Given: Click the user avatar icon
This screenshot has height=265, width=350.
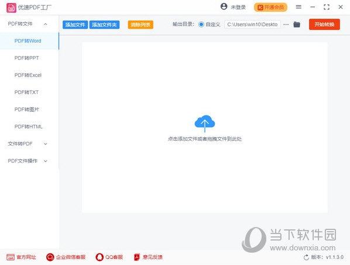Looking at the screenshot, I should pos(224,6).
